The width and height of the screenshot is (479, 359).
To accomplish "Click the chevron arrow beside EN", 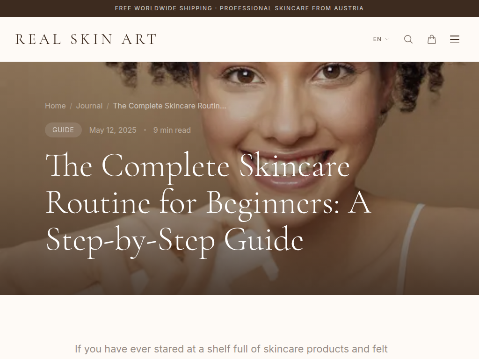I will pyautogui.click(x=387, y=39).
